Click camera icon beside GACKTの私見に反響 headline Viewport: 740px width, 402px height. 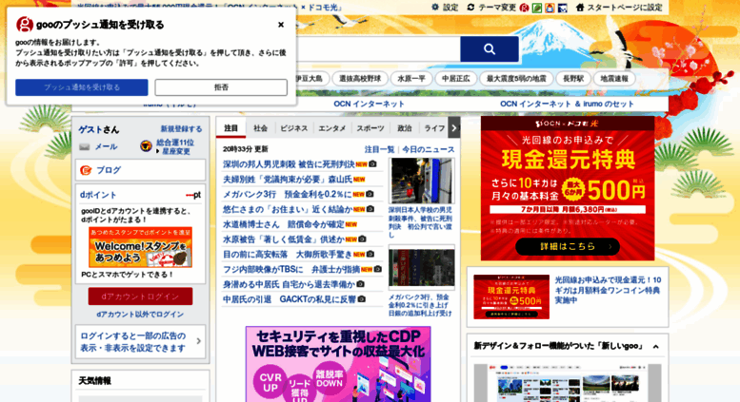tap(362, 299)
